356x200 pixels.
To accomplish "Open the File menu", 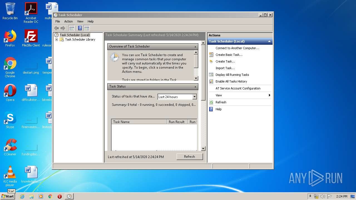I will click(58, 21).
